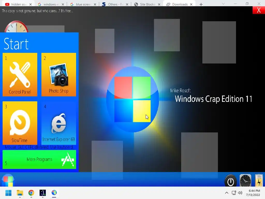Image resolution: width=265 pixels, height=199 pixels.
Task: Click the "not genuine" notice text
Action: coord(37,11)
